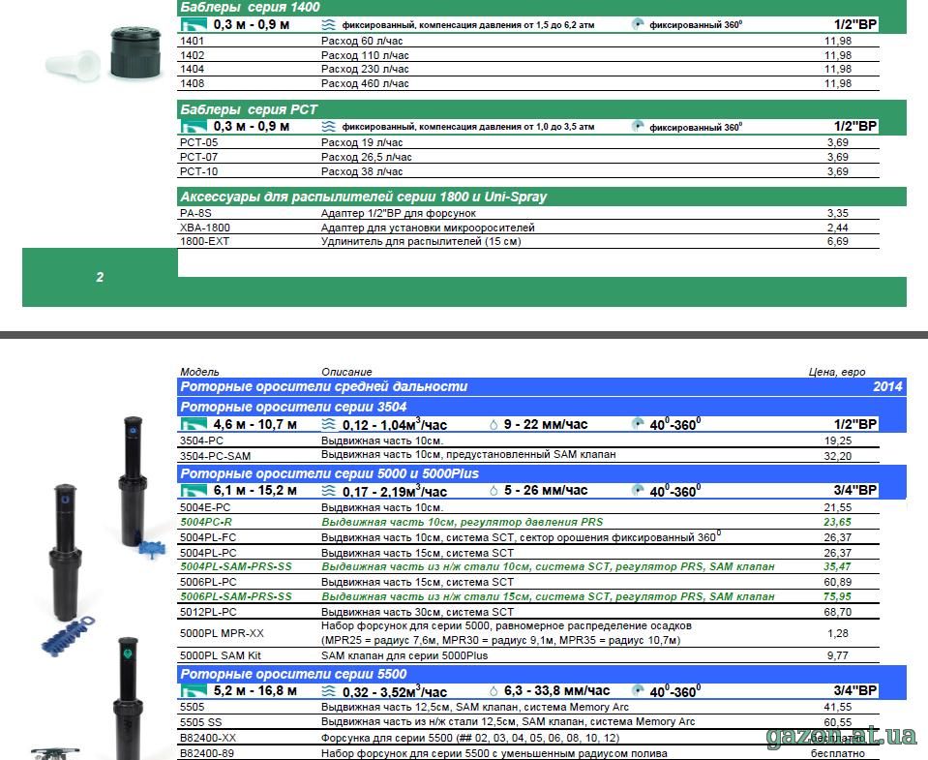
Task: Click the Цена, евро column heading
Action: point(837,372)
